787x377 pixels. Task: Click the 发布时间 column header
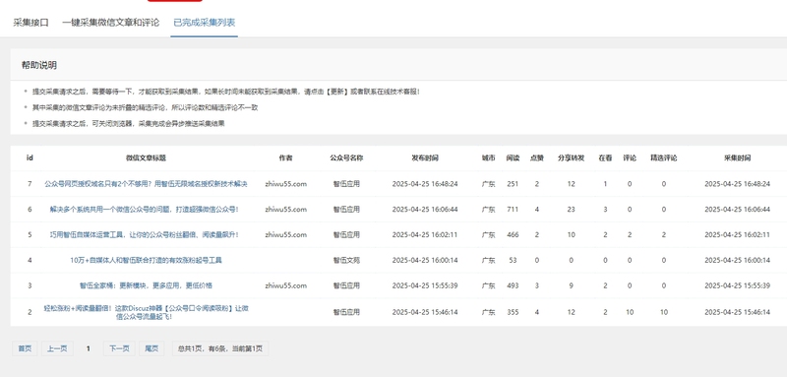point(425,158)
